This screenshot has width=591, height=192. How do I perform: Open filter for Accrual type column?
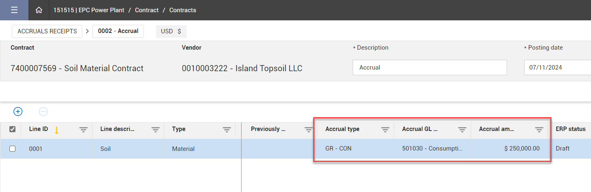(385, 130)
